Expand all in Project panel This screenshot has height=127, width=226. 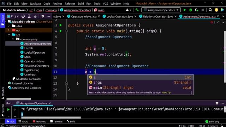(x=29, y=16)
